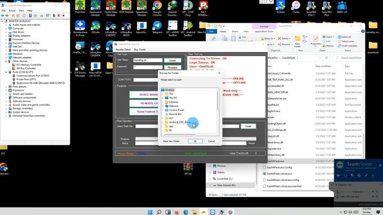Open File Explorer from the taskbar
This screenshot has width=383, height=215.
[194, 212]
